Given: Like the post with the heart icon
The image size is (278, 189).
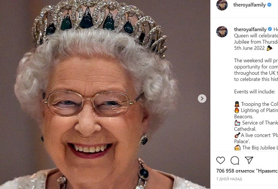Looking at the screenshot, I should tap(220, 160).
